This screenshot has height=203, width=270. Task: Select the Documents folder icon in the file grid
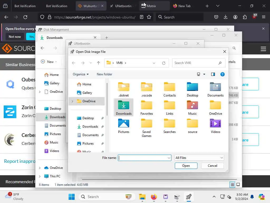(215, 89)
